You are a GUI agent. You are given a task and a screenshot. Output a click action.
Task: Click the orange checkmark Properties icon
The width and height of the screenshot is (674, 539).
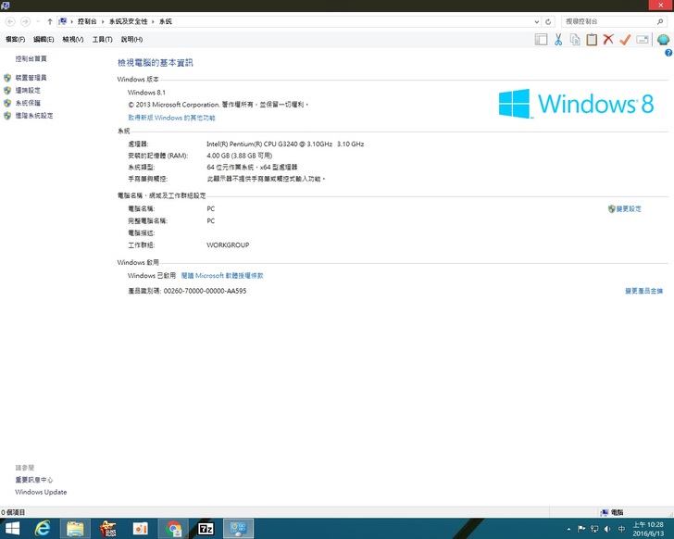point(625,39)
